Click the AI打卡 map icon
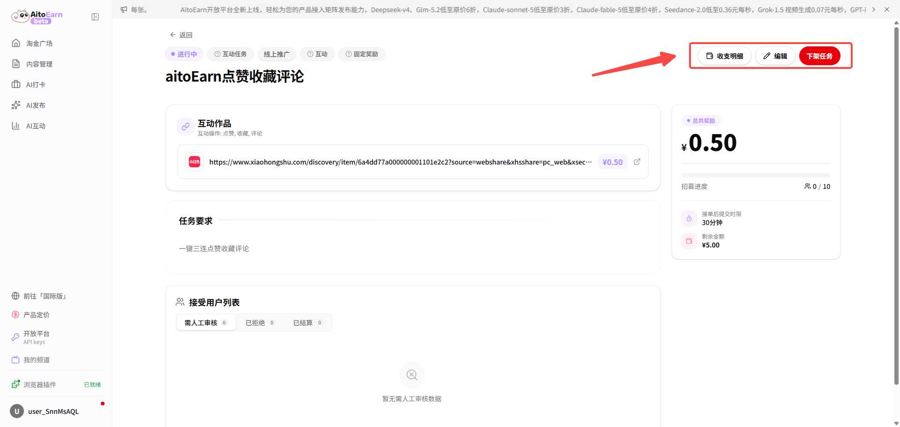Image resolution: width=900 pixels, height=427 pixels. coord(16,84)
